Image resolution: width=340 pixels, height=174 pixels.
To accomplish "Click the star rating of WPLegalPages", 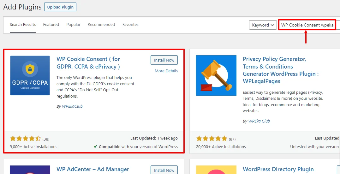I will tap(212, 139).
